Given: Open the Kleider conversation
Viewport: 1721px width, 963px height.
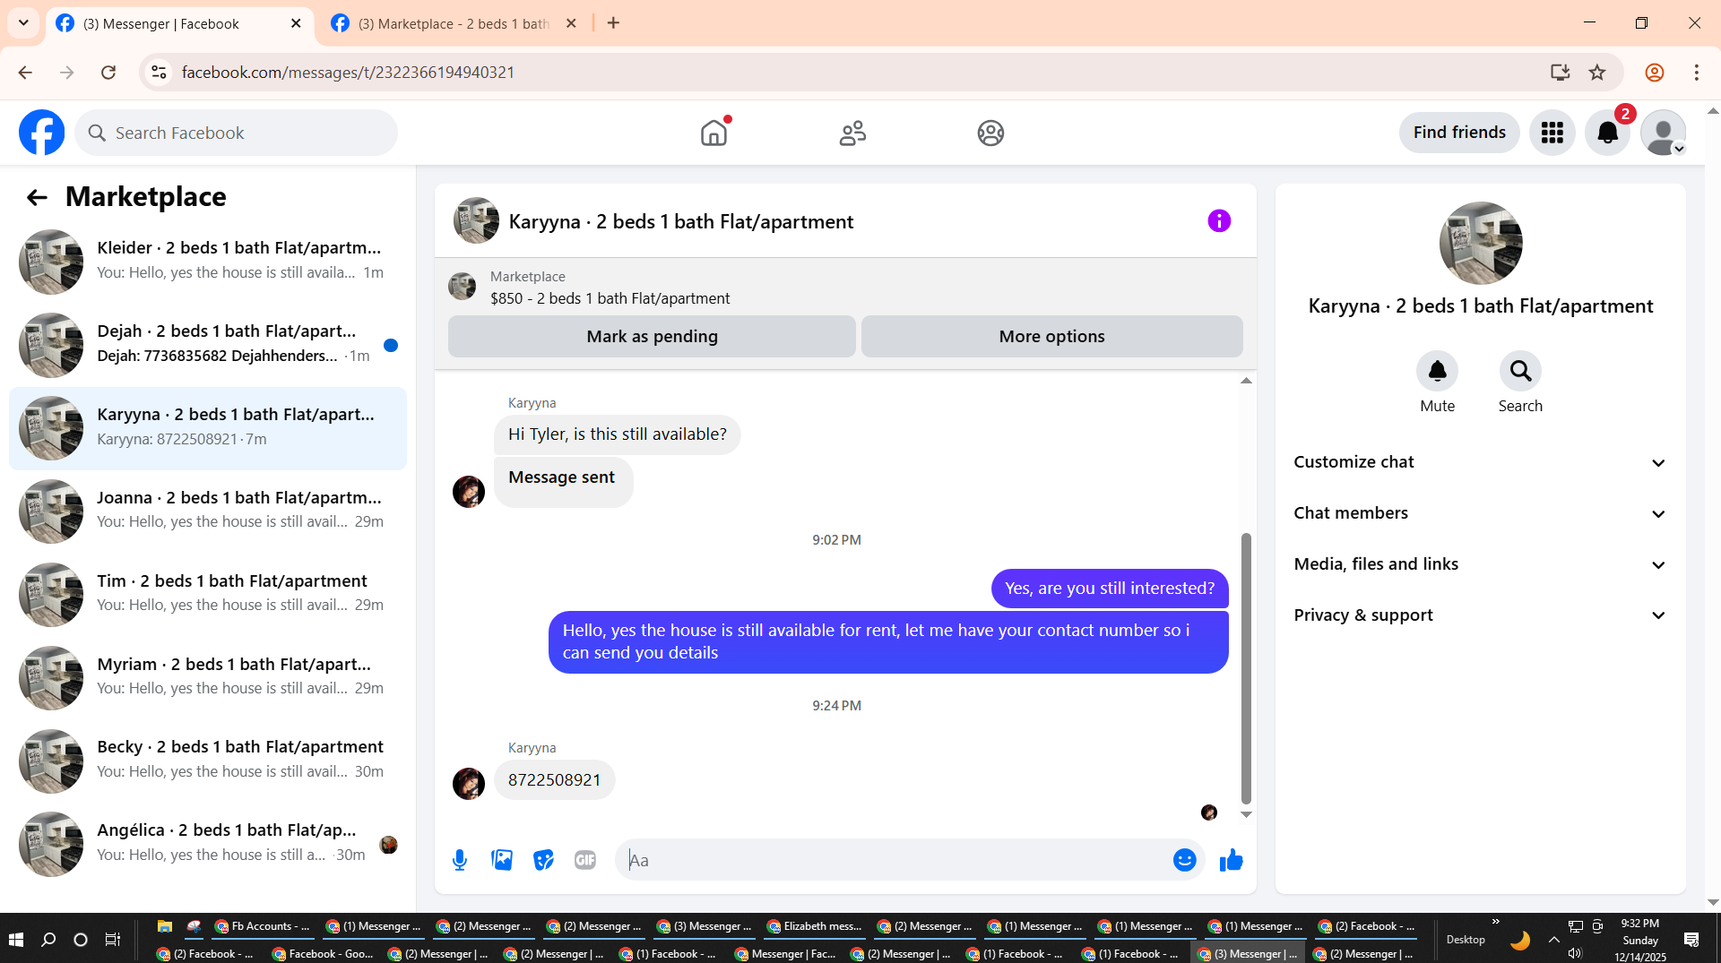Looking at the screenshot, I should [208, 262].
